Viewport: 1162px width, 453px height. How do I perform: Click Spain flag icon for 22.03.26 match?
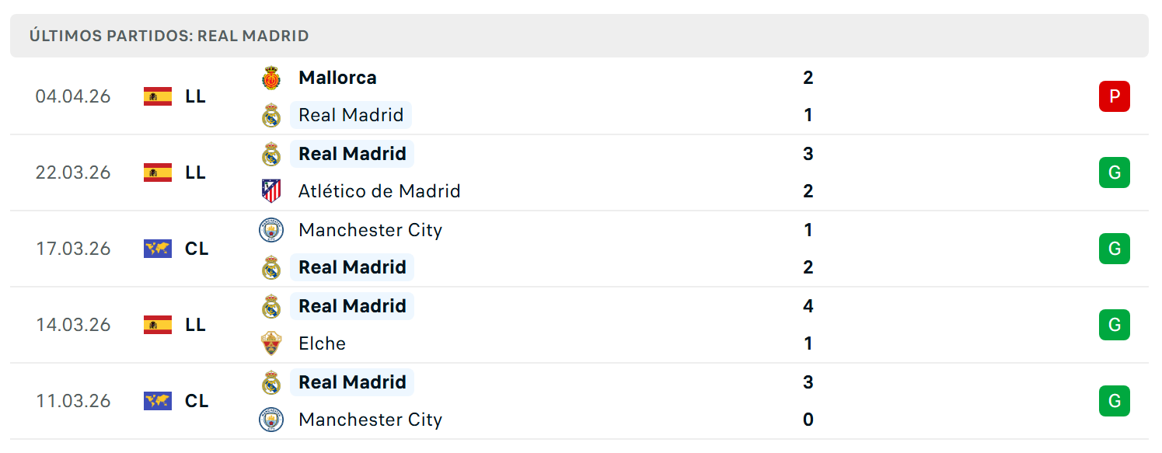[x=158, y=172]
